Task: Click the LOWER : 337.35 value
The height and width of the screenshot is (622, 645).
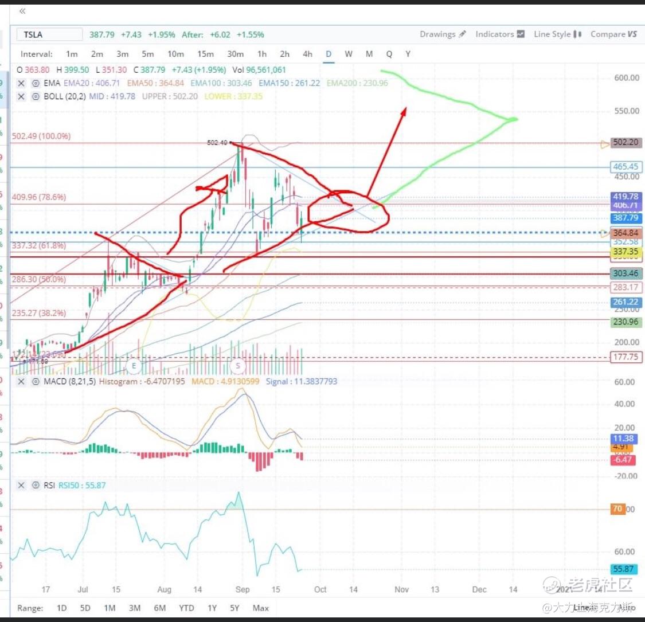Action: pyautogui.click(x=233, y=96)
